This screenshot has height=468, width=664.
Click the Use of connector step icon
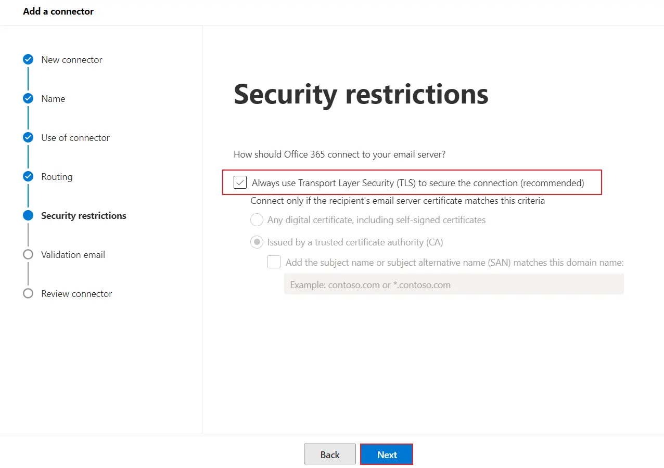pos(28,137)
